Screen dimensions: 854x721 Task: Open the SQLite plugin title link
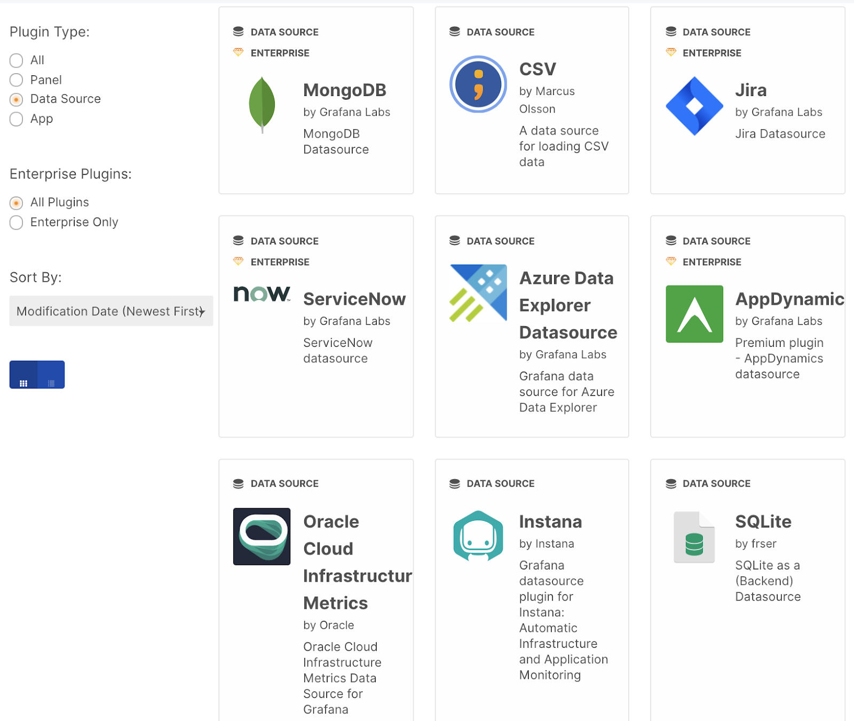pyautogui.click(x=763, y=521)
